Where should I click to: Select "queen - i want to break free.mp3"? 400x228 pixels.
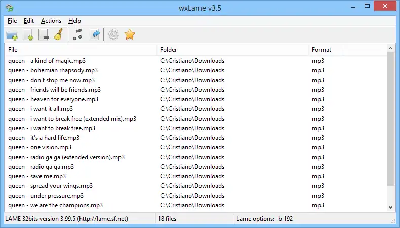pyautogui.click(x=52, y=128)
